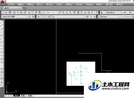Select the Multiline Text A tool
This screenshot has height=98, width=134.
tap(2, 82)
